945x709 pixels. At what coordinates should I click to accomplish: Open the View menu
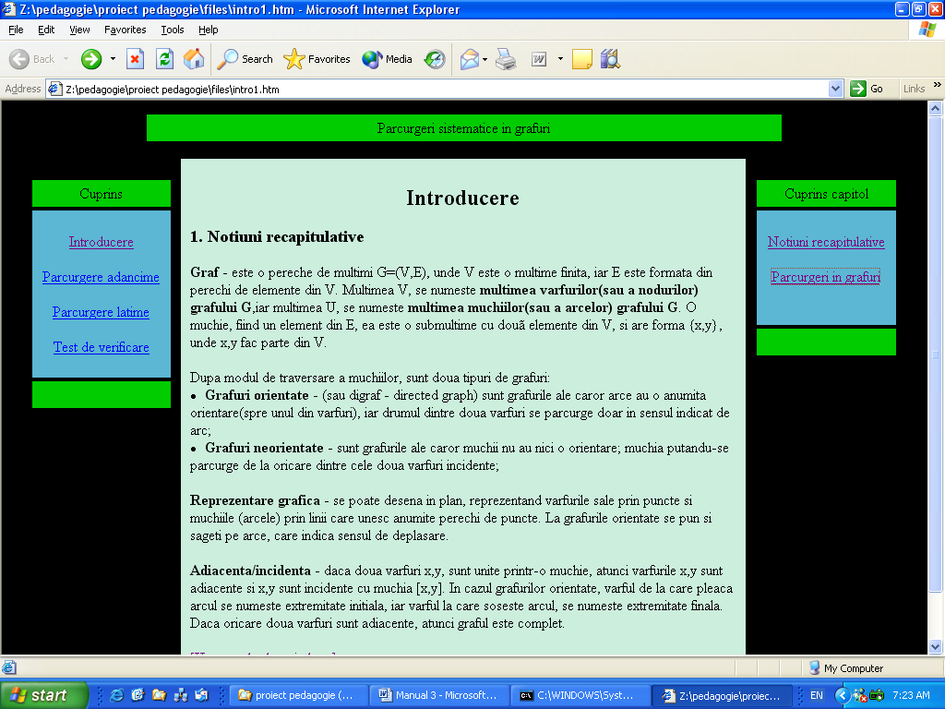[x=79, y=30]
